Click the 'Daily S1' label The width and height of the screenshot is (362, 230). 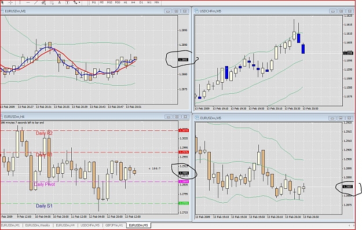[x=44, y=206]
